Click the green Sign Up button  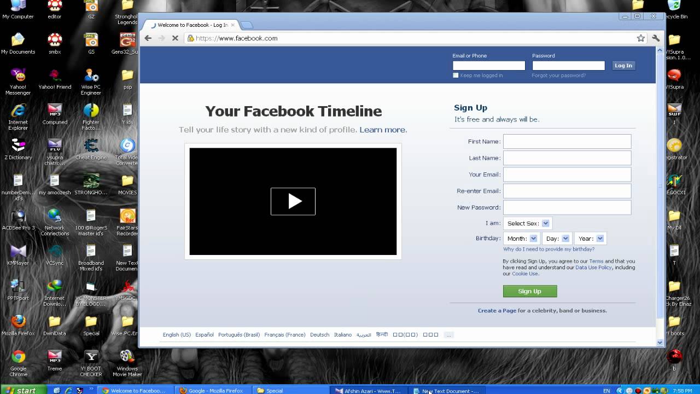click(530, 291)
